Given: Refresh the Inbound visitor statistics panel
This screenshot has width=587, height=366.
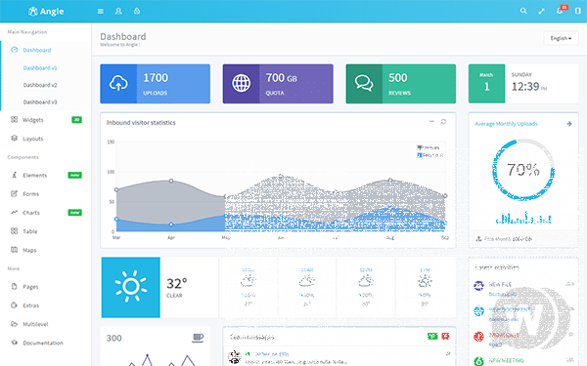Looking at the screenshot, I should 443,122.
